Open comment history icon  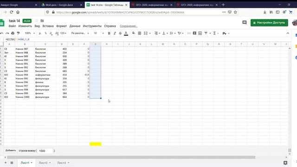tap(245, 23)
